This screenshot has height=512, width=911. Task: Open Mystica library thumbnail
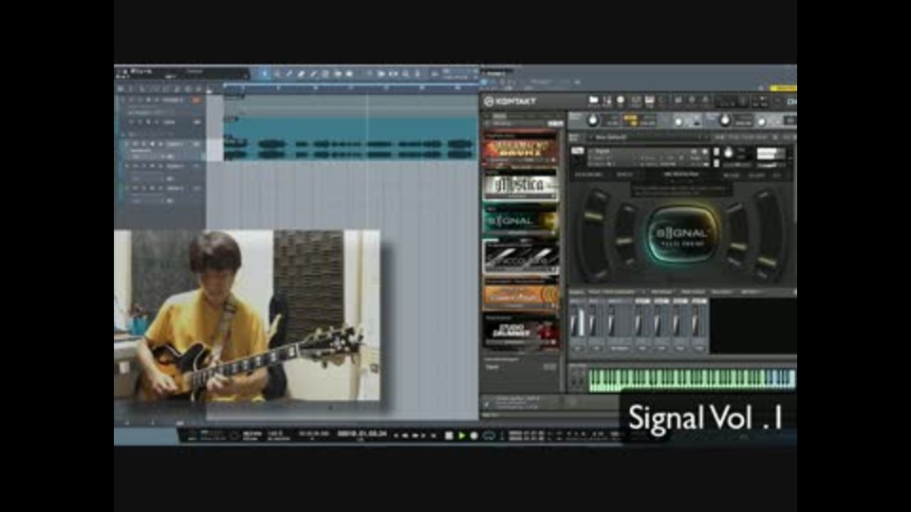[x=521, y=185]
